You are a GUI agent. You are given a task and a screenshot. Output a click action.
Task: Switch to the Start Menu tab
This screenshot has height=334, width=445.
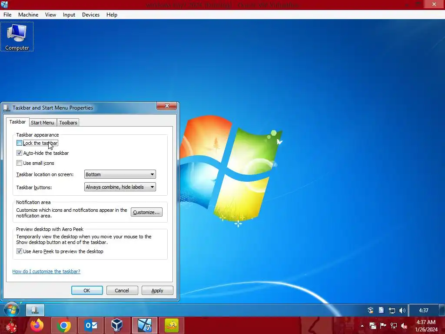point(42,123)
